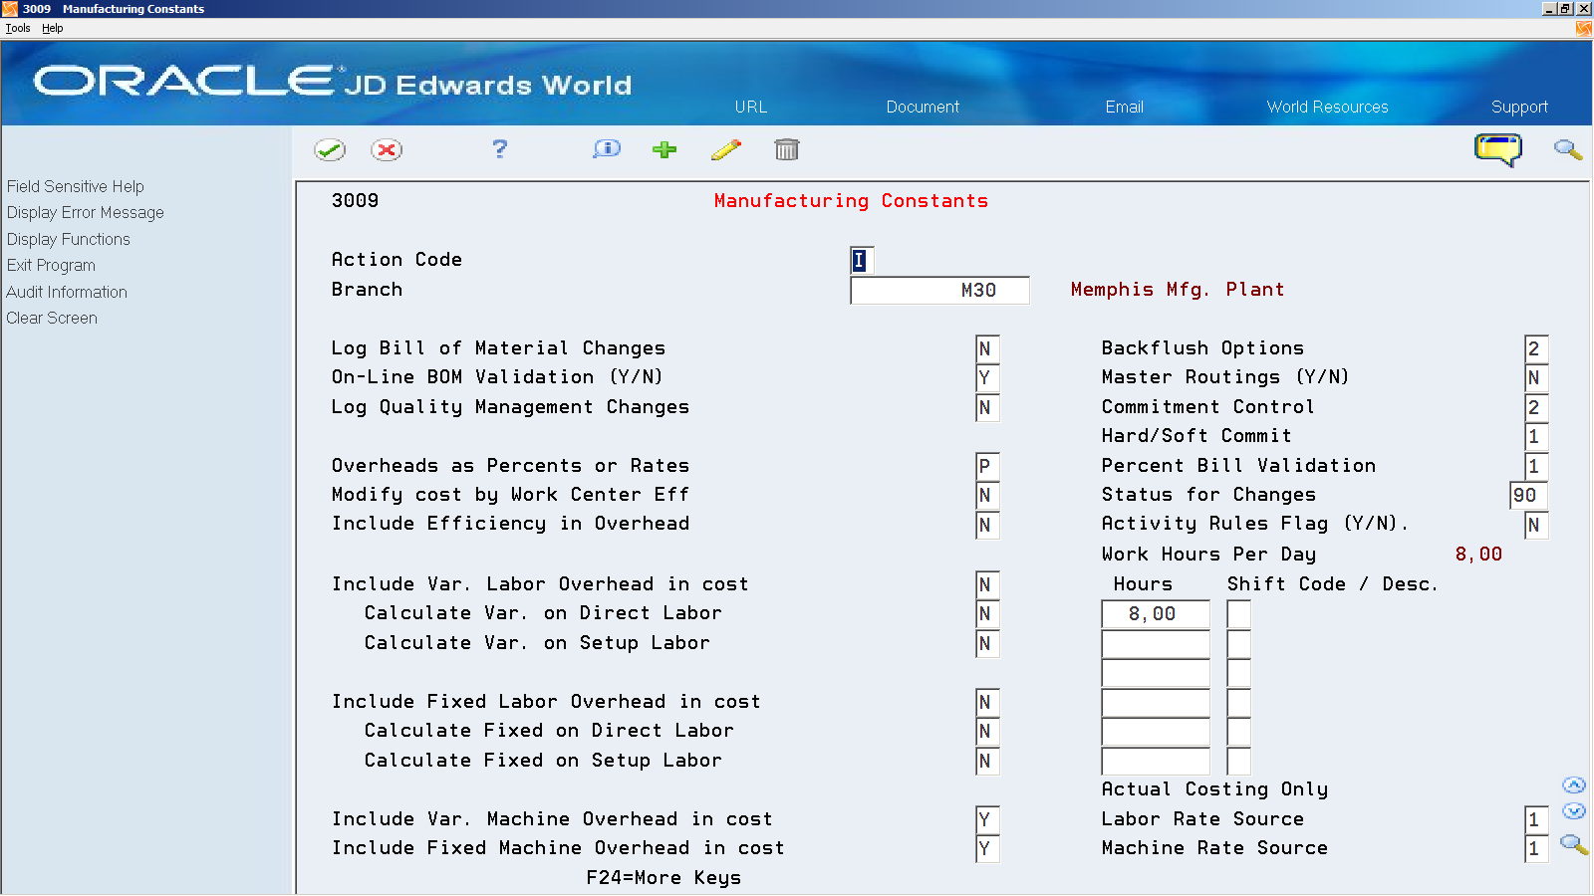The image size is (1594, 896).
Task: Click the Master Routings field
Action: [x=1536, y=377]
